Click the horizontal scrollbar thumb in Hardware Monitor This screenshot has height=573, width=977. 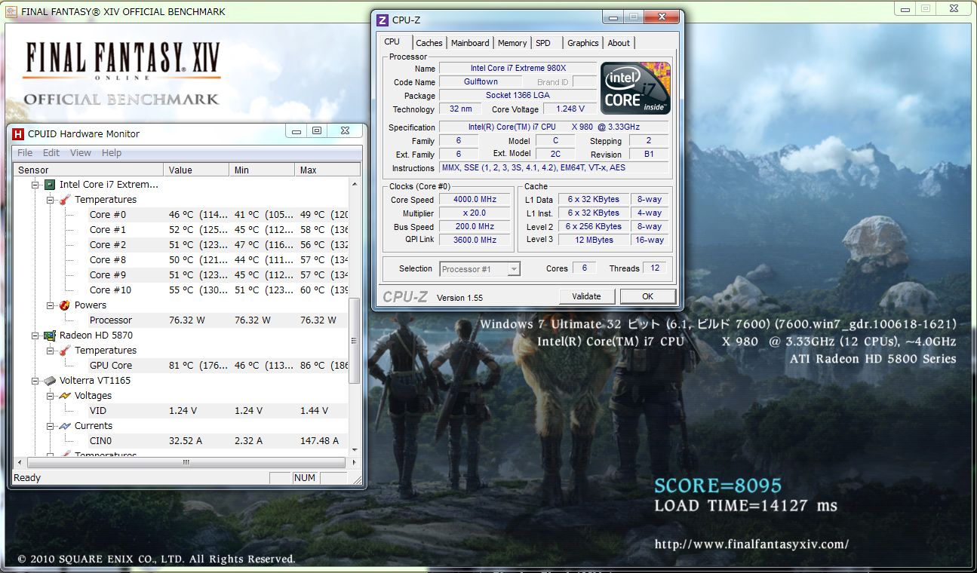click(x=186, y=462)
